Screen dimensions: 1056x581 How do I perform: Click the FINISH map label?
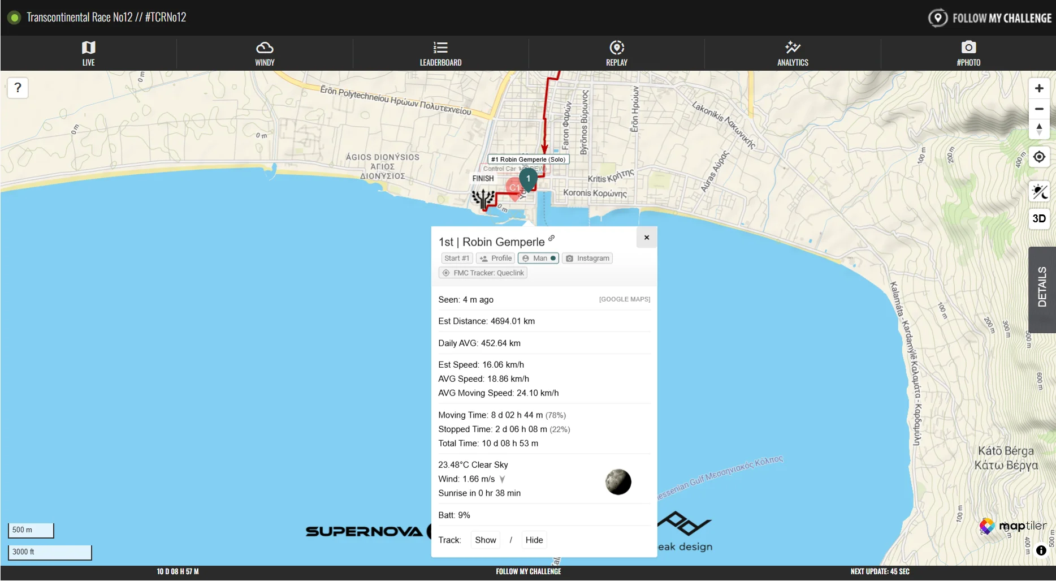483,179
